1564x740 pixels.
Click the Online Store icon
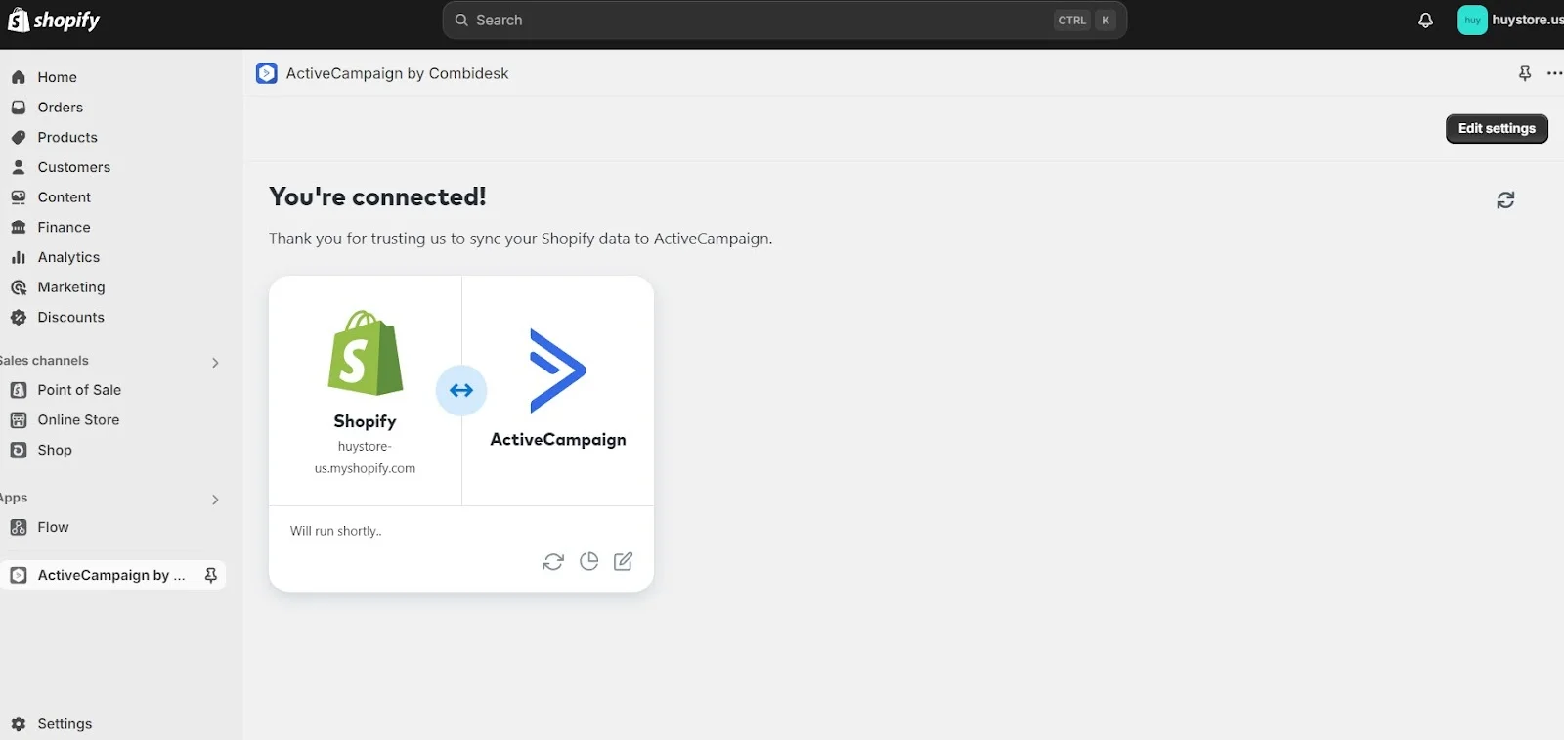[18, 420]
